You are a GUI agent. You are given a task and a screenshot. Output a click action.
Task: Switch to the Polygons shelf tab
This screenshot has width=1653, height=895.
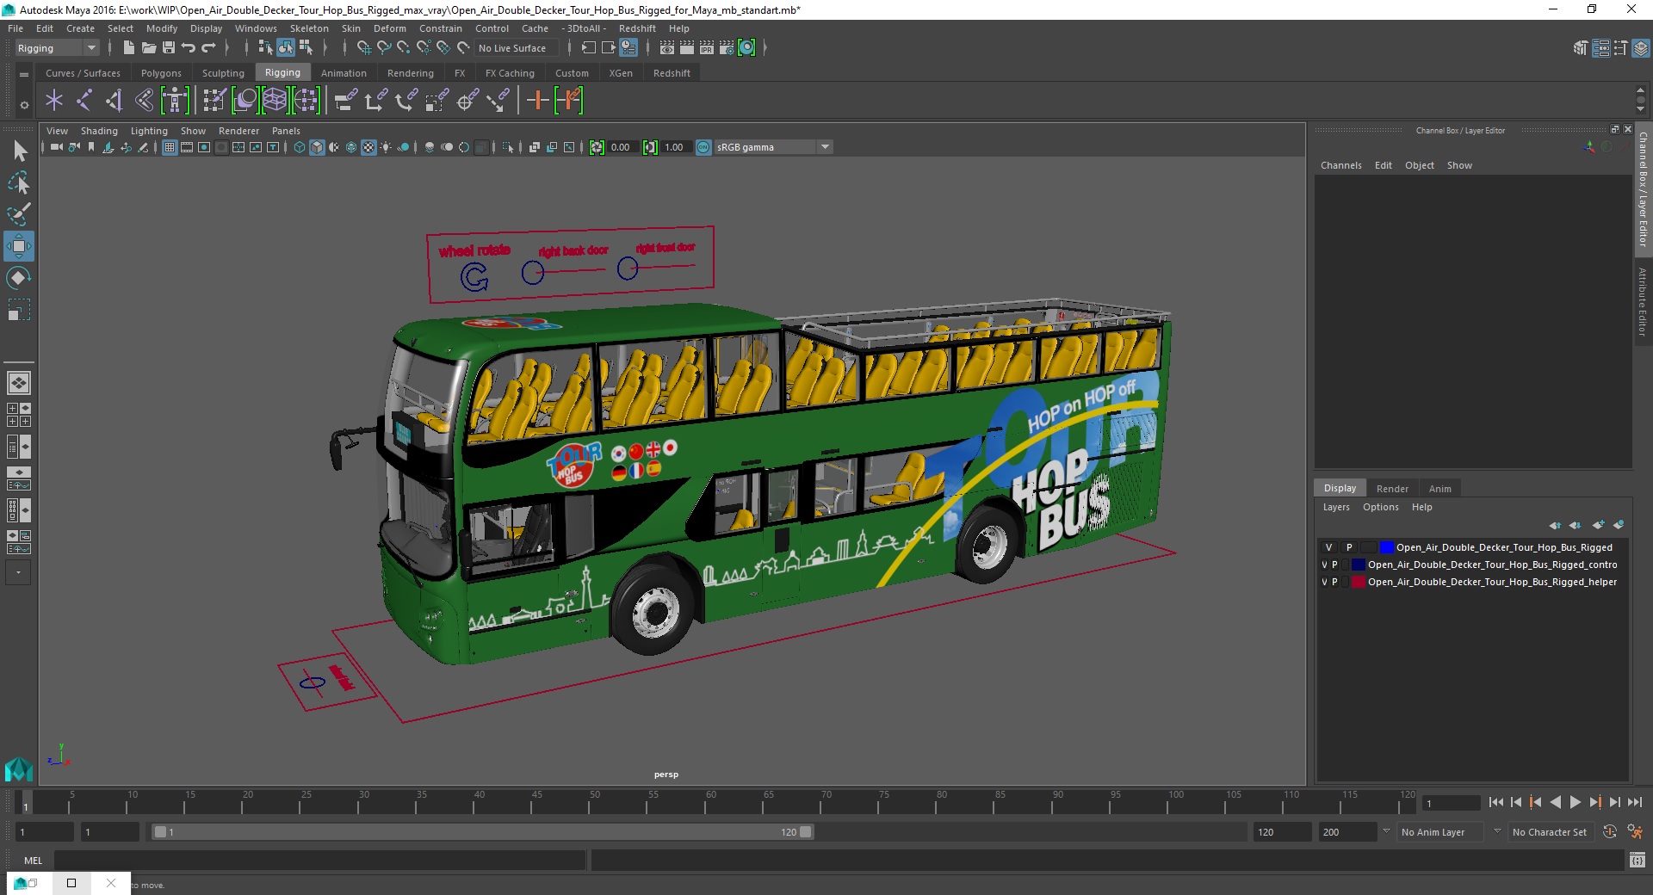(x=161, y=73)
